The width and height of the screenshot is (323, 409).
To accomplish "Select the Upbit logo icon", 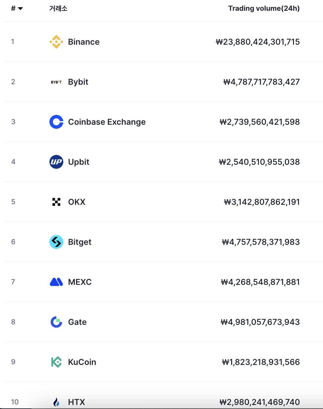I will tap(56, 162).
